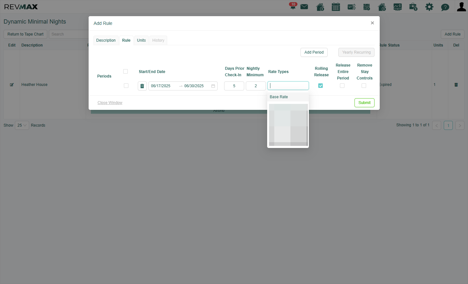Open the credit card payments icon
468x284 pixels.
point(352,7)
